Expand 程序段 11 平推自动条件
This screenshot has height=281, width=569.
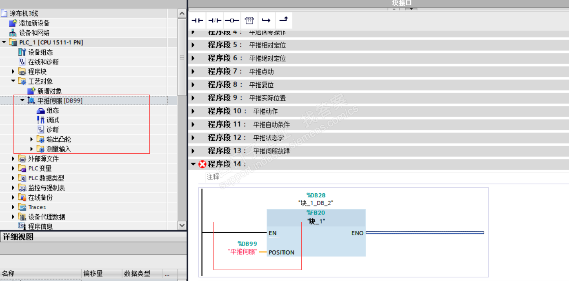click(193, 125)
